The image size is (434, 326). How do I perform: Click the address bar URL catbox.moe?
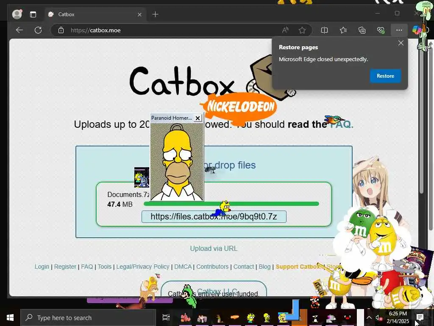96,30
